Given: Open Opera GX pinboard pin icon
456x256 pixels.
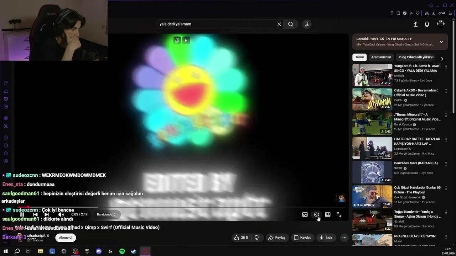Looking at the screenshot, I should click(392, 13).
